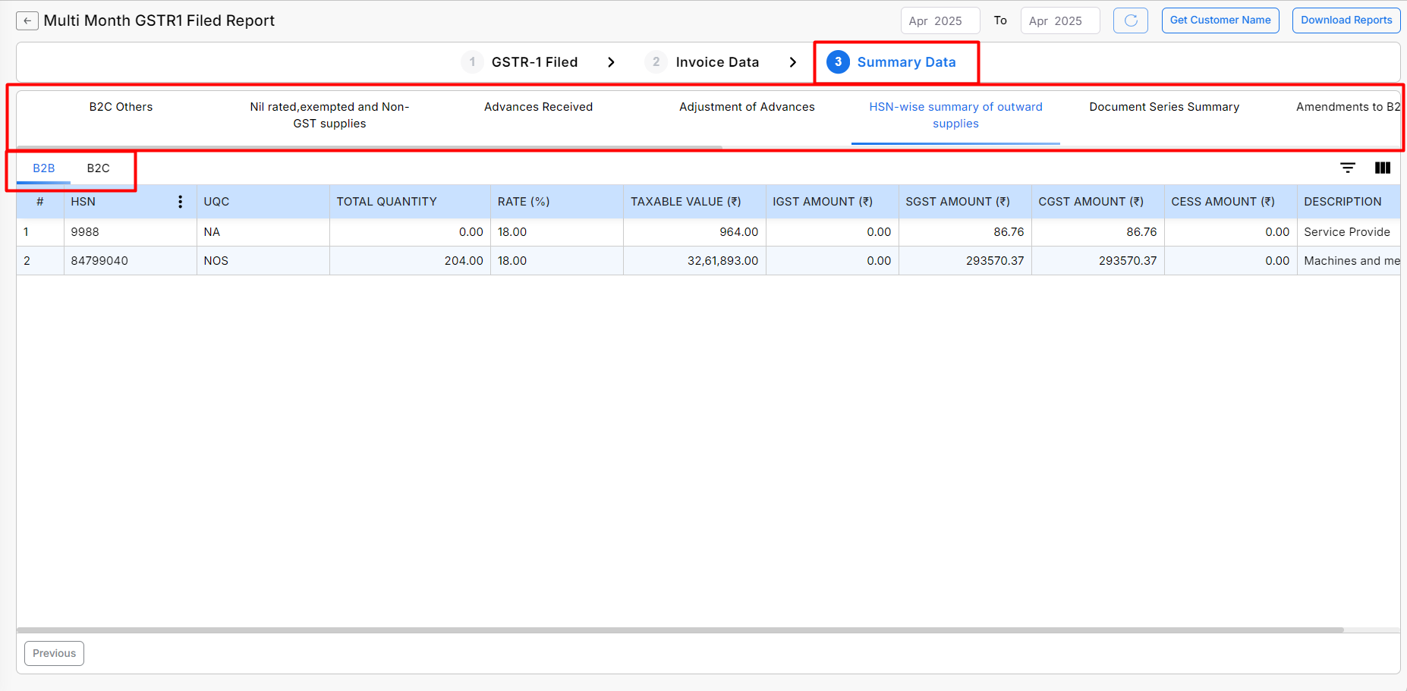Viewport: 1407px width, 691px height.
Task: Open the start month picker Apr 2025
Action: point(940,21)
